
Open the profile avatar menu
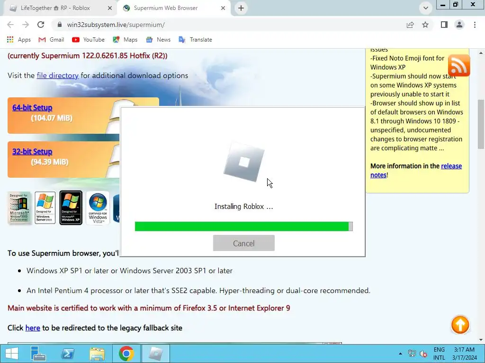(459, 25)
